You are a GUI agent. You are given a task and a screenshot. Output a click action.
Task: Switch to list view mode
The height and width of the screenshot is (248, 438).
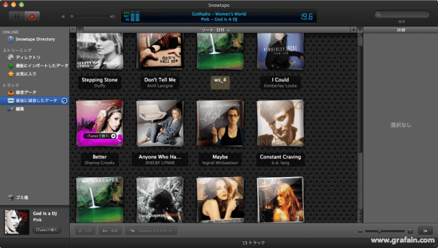pos(73,29)
